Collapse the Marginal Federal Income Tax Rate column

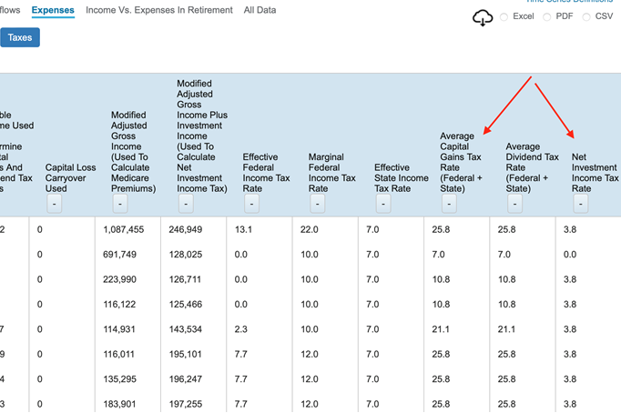click(x=318, y=205)
